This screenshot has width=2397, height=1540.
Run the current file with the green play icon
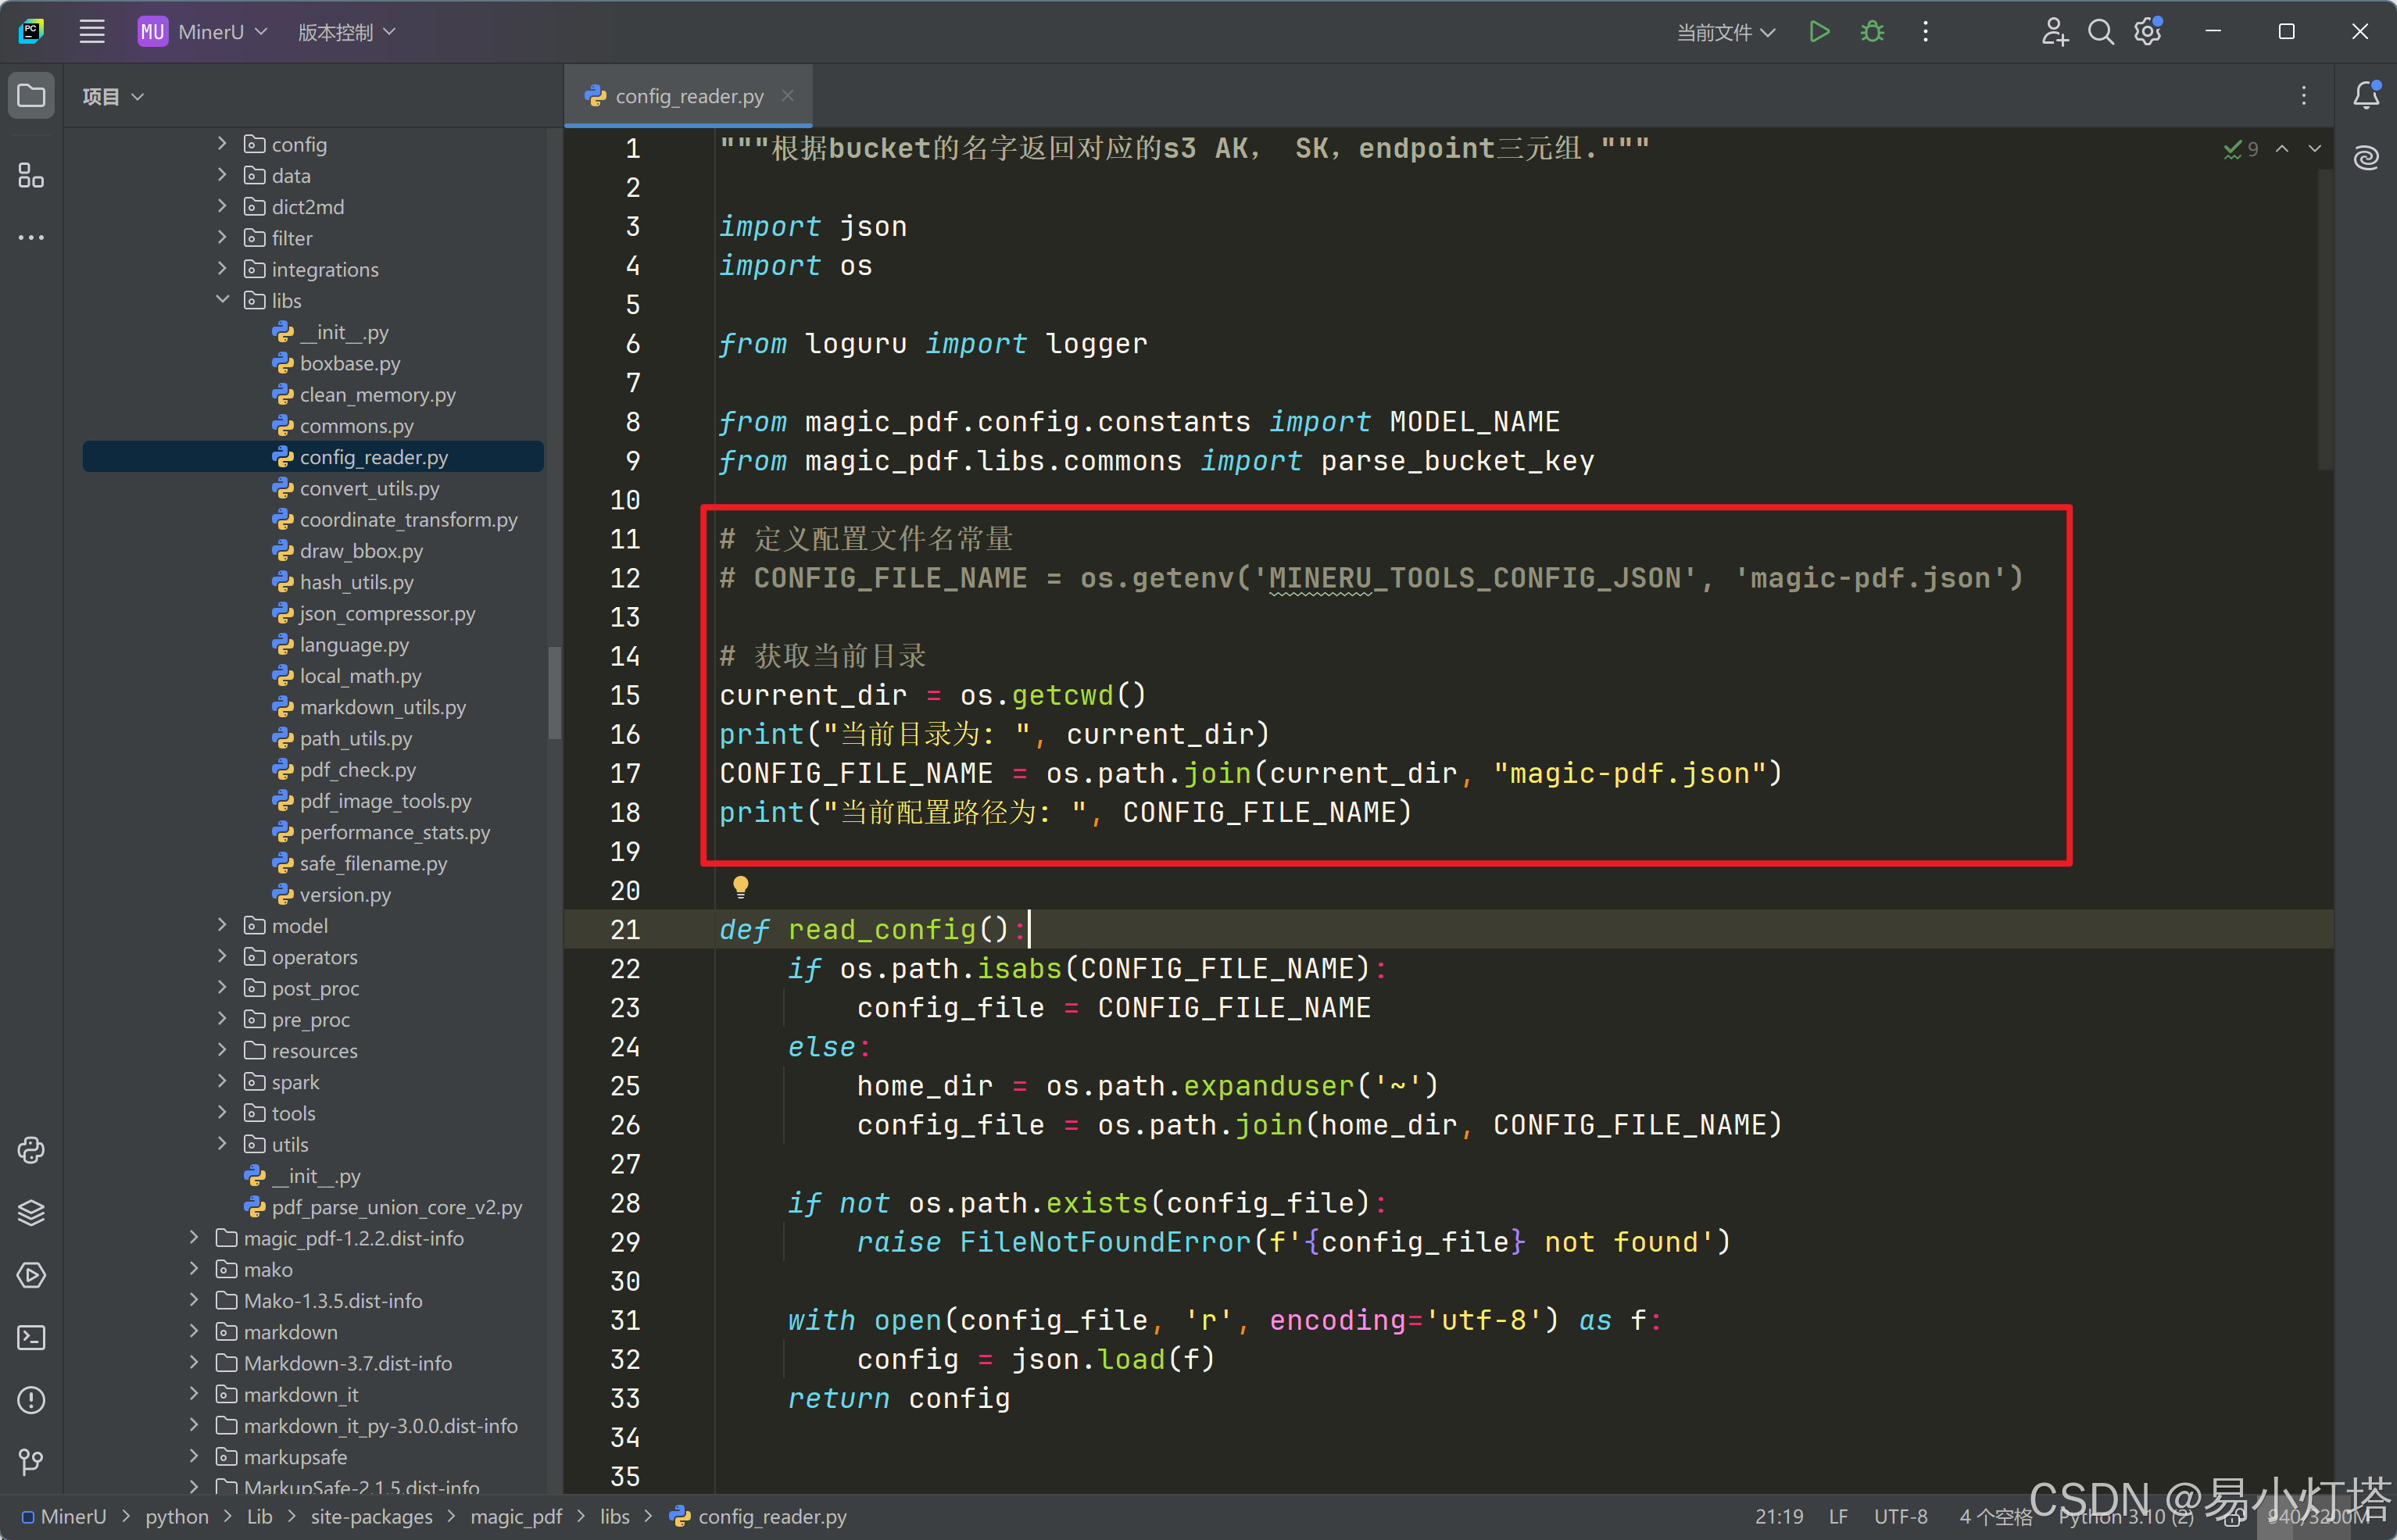tap(1819, 32)
